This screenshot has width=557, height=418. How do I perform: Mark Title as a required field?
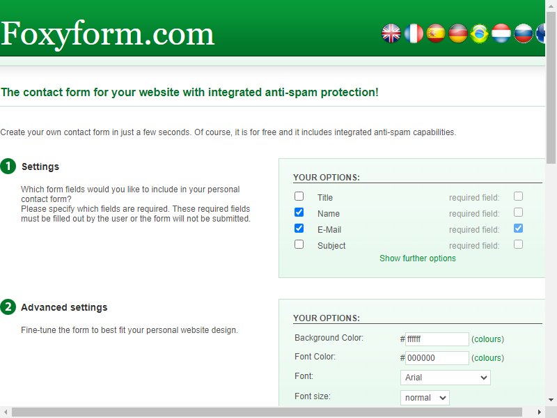pyautogui.click(x=518, y=196)
